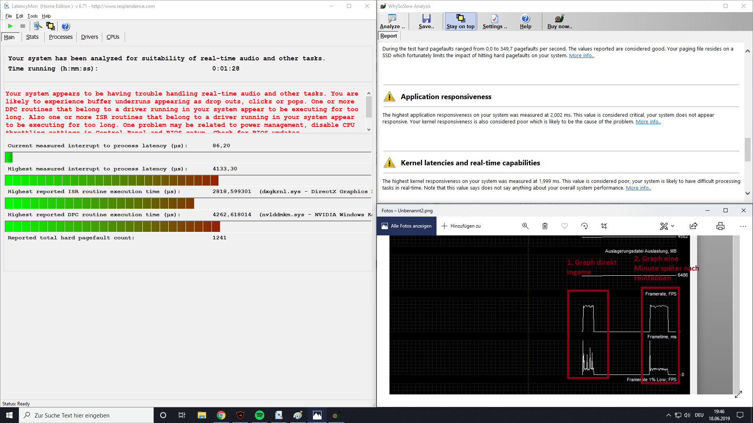This screenshot has height=423, width=753.
Task: Delete photo with trash icon
Action: click(545, 226)
